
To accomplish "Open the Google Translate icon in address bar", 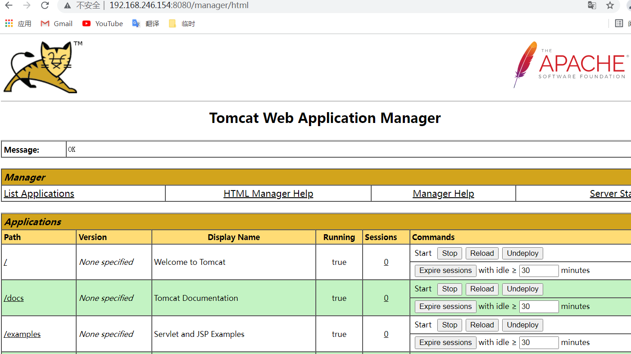I will 592,5.
